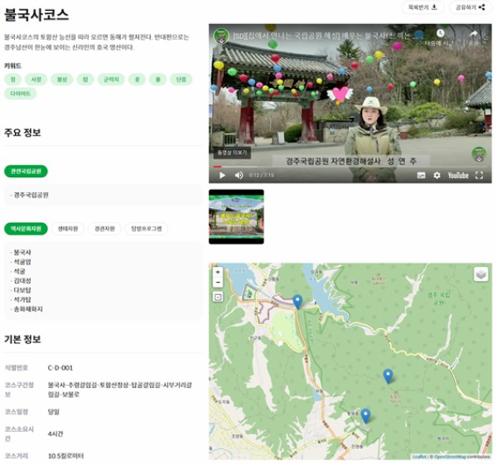Select the 관련국립공원 tab

point(26,172)
